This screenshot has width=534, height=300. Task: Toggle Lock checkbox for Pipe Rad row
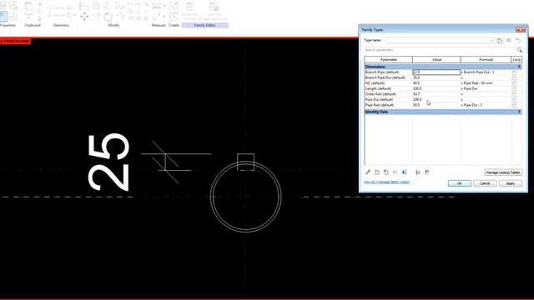click(x=514, y=106)
